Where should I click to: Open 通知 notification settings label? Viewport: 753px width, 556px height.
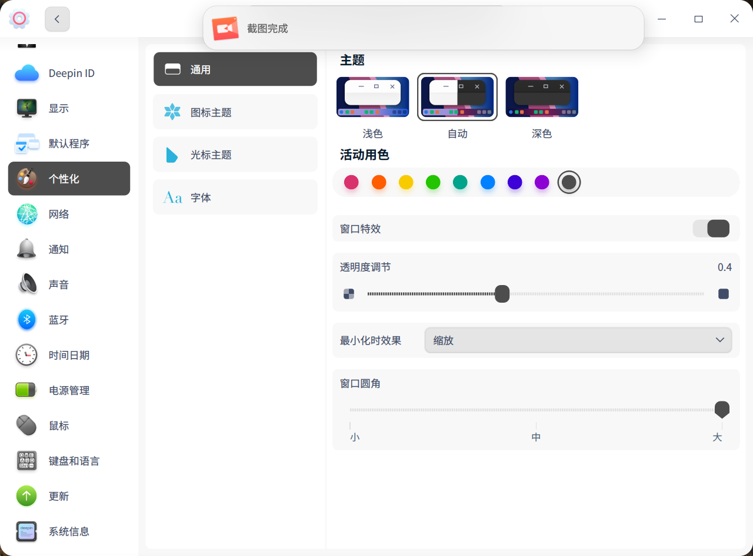pos(59,249)
